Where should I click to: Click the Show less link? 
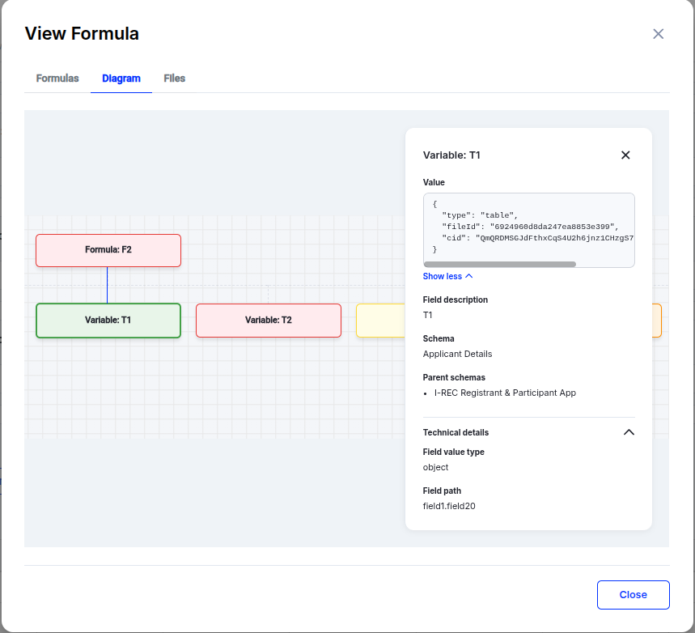(x=447, y=277)
